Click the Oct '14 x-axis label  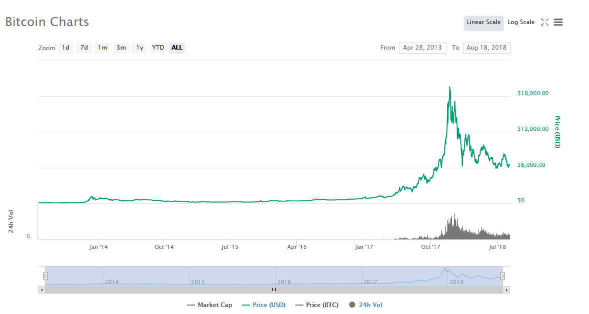164,247
